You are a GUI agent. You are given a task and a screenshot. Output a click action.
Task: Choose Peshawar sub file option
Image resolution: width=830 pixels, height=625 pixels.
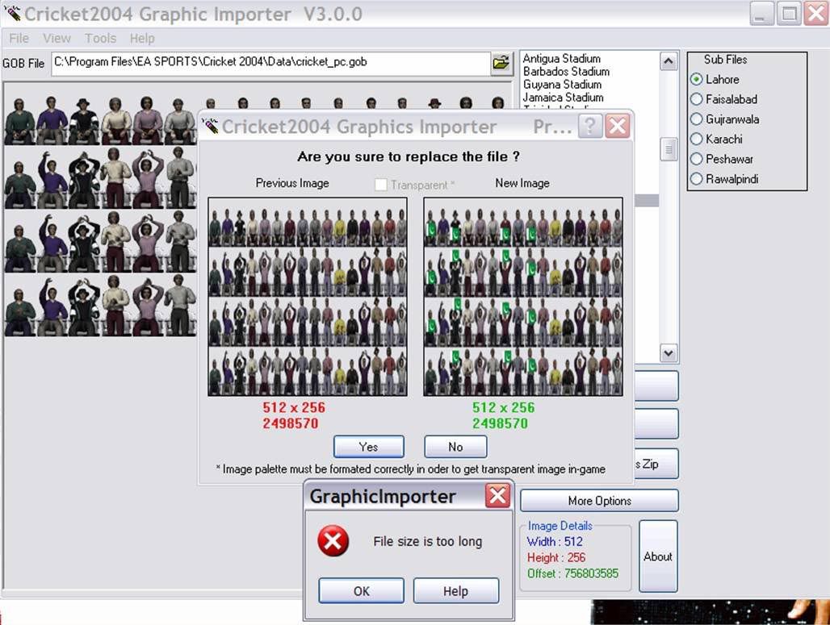pyautogui.click(x=696, y=159)
